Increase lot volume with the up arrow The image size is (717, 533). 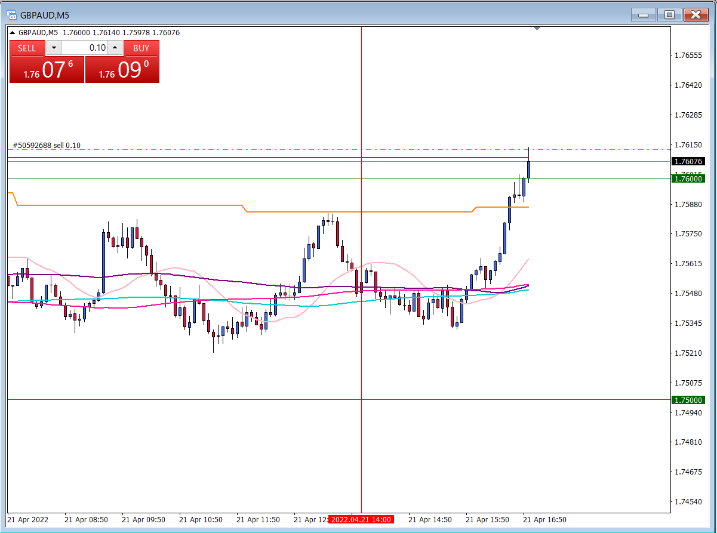(x=116, y=48)
